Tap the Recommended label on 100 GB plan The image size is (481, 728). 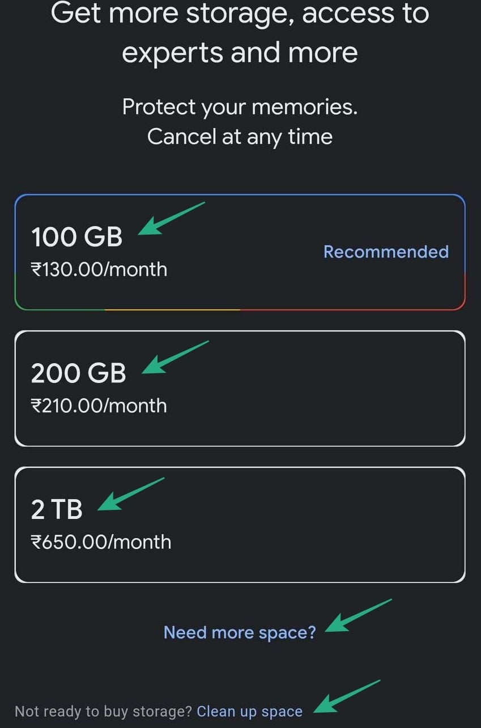tap(386, 252)
